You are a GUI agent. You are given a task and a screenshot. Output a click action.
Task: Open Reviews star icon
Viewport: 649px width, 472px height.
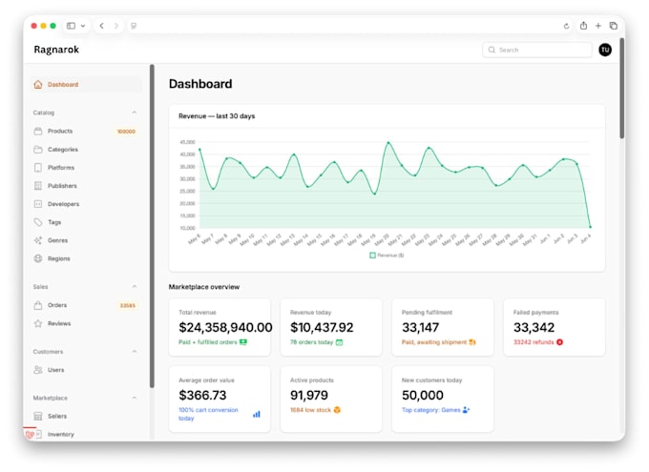tap(38, 323)
